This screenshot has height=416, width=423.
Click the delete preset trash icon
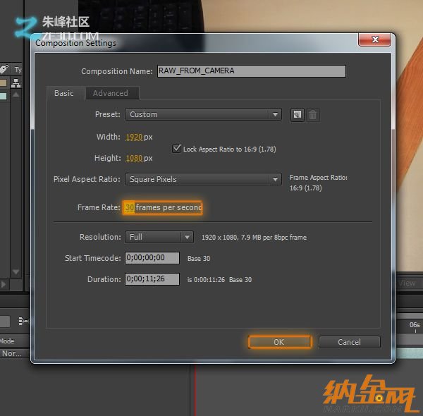314,114
